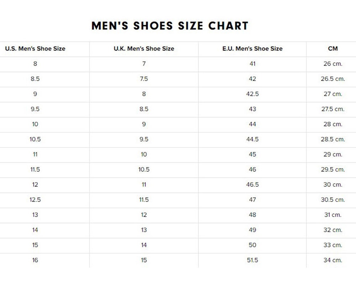
Task: Click the 26 cm. cell
Action: [333, 64]
